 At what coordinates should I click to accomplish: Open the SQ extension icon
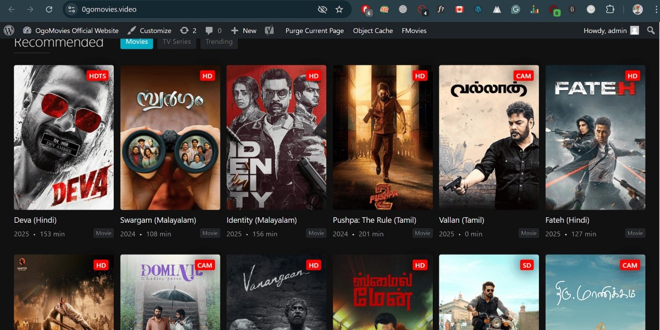tap(384, 9)
